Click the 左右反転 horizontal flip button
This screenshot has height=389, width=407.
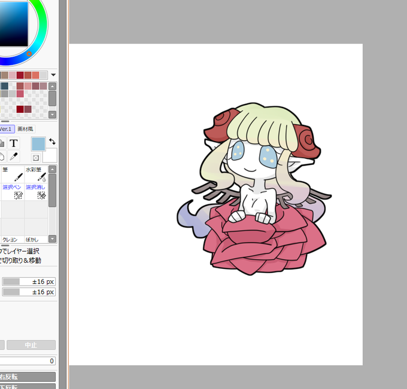(x=28, y=377)
